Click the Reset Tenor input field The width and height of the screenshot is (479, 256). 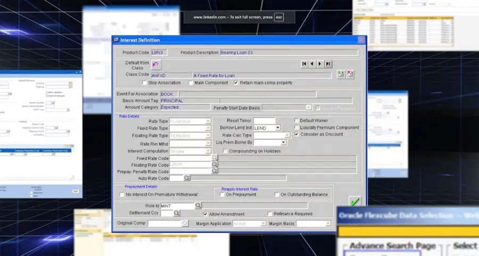[264, 121]
